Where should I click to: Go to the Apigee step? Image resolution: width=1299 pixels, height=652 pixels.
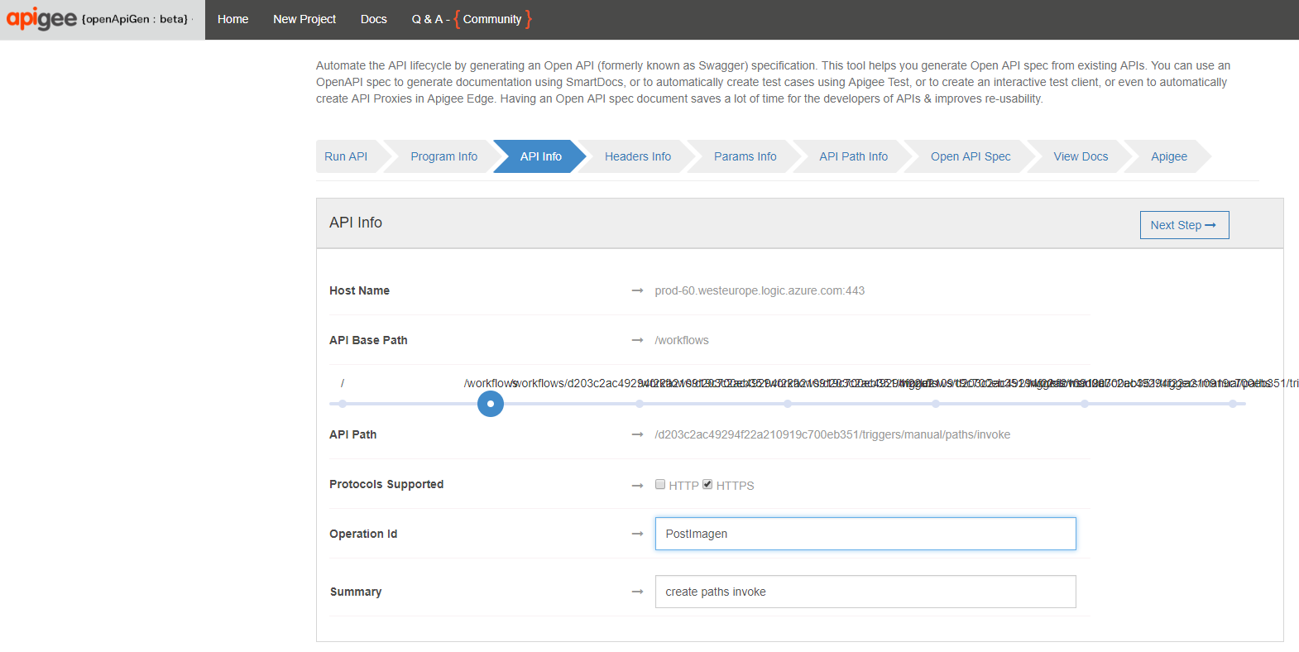(1168, 156)
